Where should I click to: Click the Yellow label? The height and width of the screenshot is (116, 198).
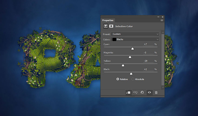tap(107, 61)
